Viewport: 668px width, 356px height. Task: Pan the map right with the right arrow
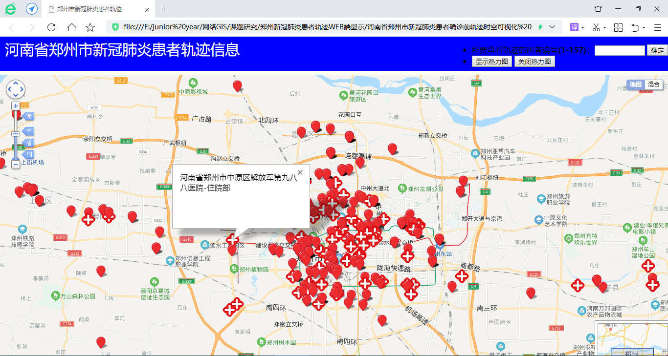tap(21, 89)
